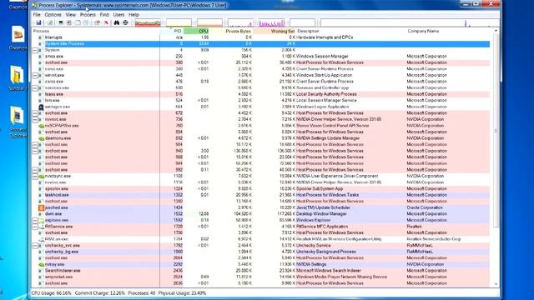Collapse the nvxdsync.exe tree node
The height and width of the screenshot is (300, 534).
pyautogui.click(x=35, y=176)
